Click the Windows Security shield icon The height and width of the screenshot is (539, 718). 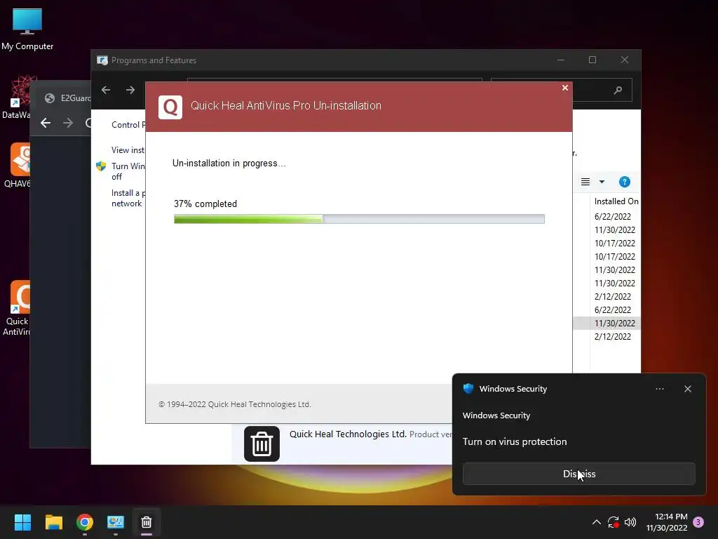[468, 389]
